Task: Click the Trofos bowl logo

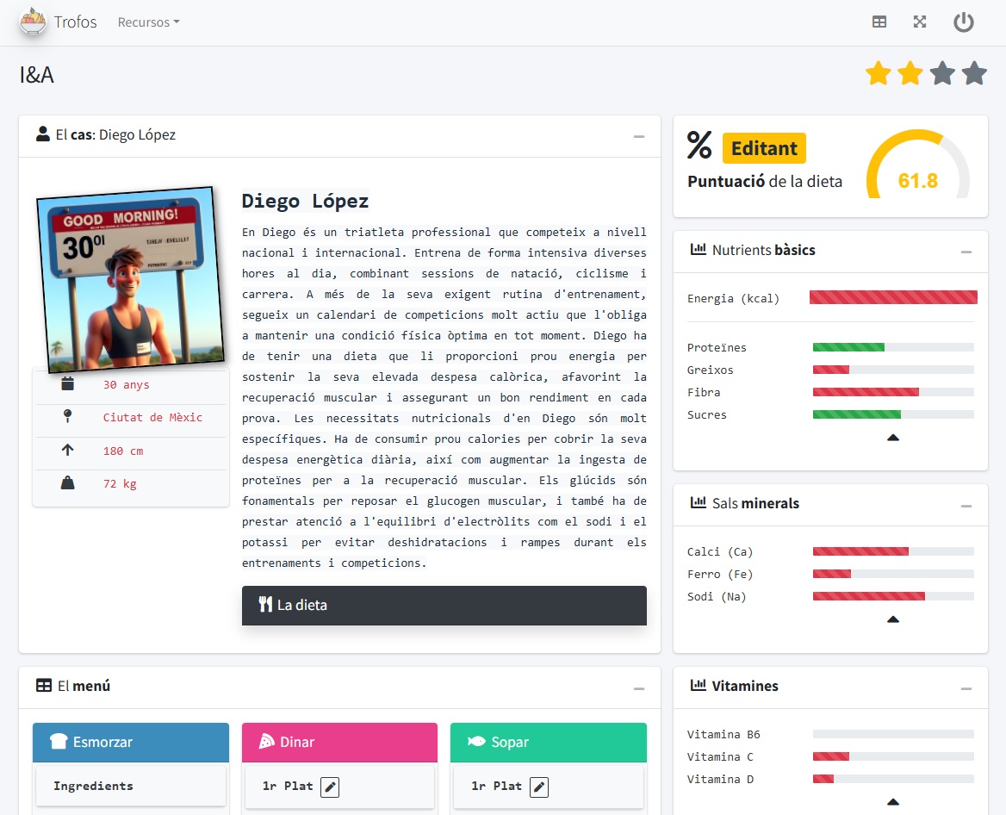Action: (33, 22)
